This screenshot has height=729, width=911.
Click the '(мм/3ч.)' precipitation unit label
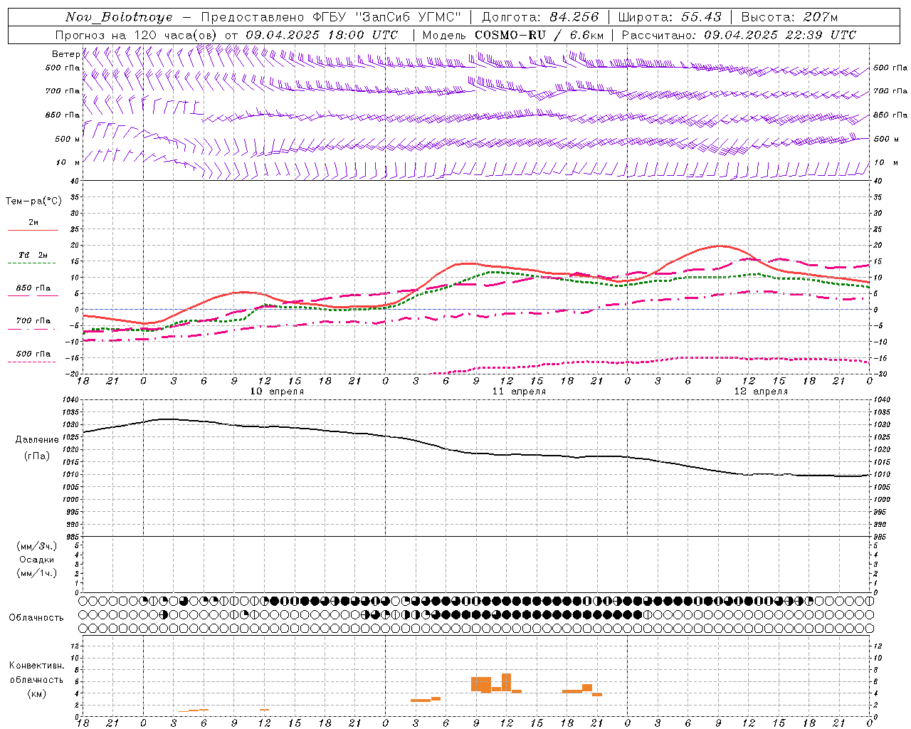tap(37, 546)
